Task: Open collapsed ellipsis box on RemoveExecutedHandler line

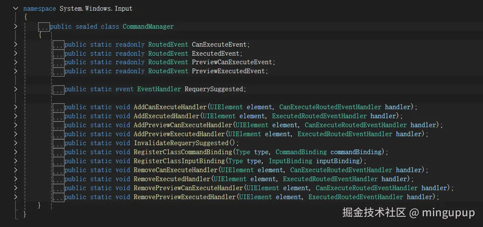Action: coord(58,179)
